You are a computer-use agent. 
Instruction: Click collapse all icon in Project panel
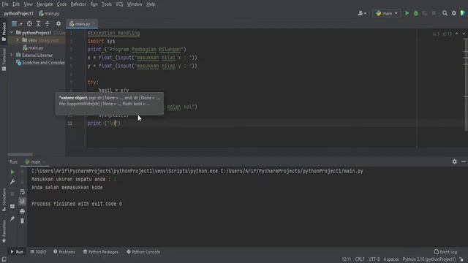pyautogui.click(x=47, y=24)
